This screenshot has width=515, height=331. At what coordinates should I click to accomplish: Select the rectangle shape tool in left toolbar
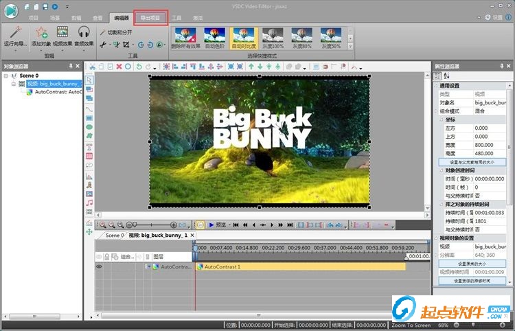[x=89, y=118]
